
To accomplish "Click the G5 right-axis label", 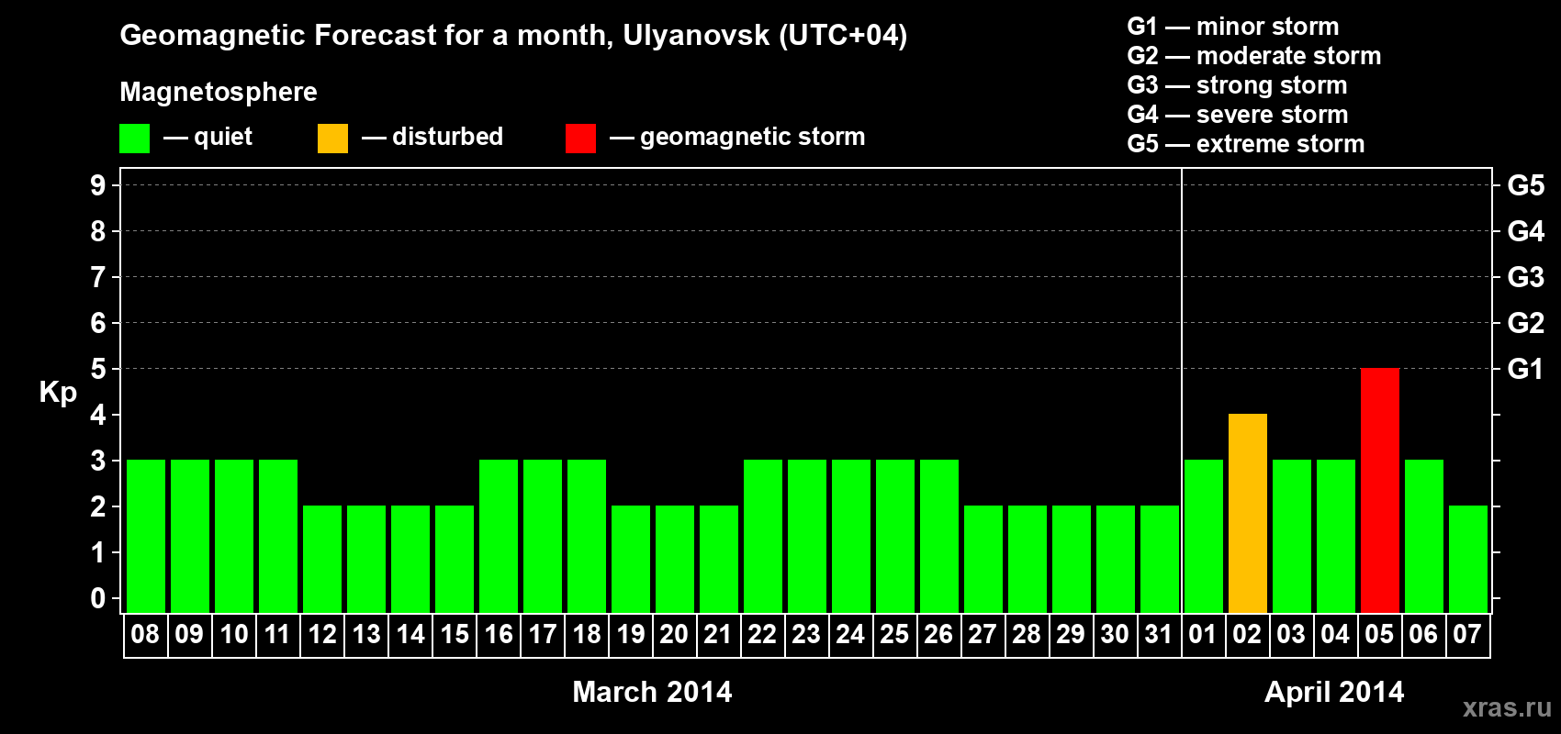I will [x=1526, y=185].
